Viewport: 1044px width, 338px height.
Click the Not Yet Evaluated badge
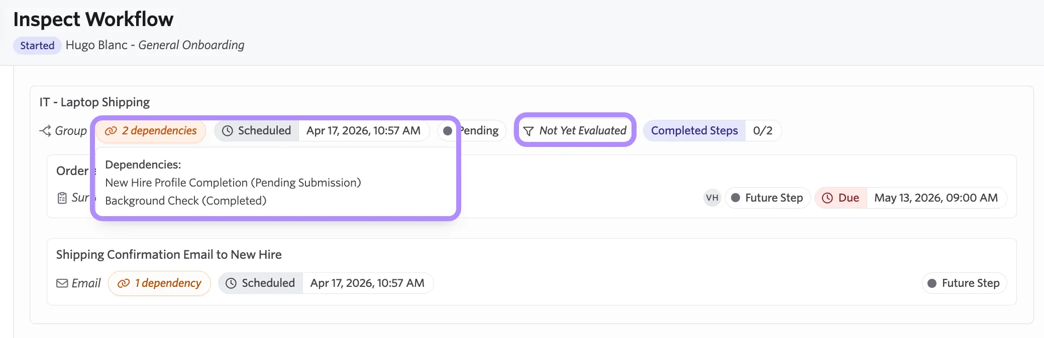point(575,131)
